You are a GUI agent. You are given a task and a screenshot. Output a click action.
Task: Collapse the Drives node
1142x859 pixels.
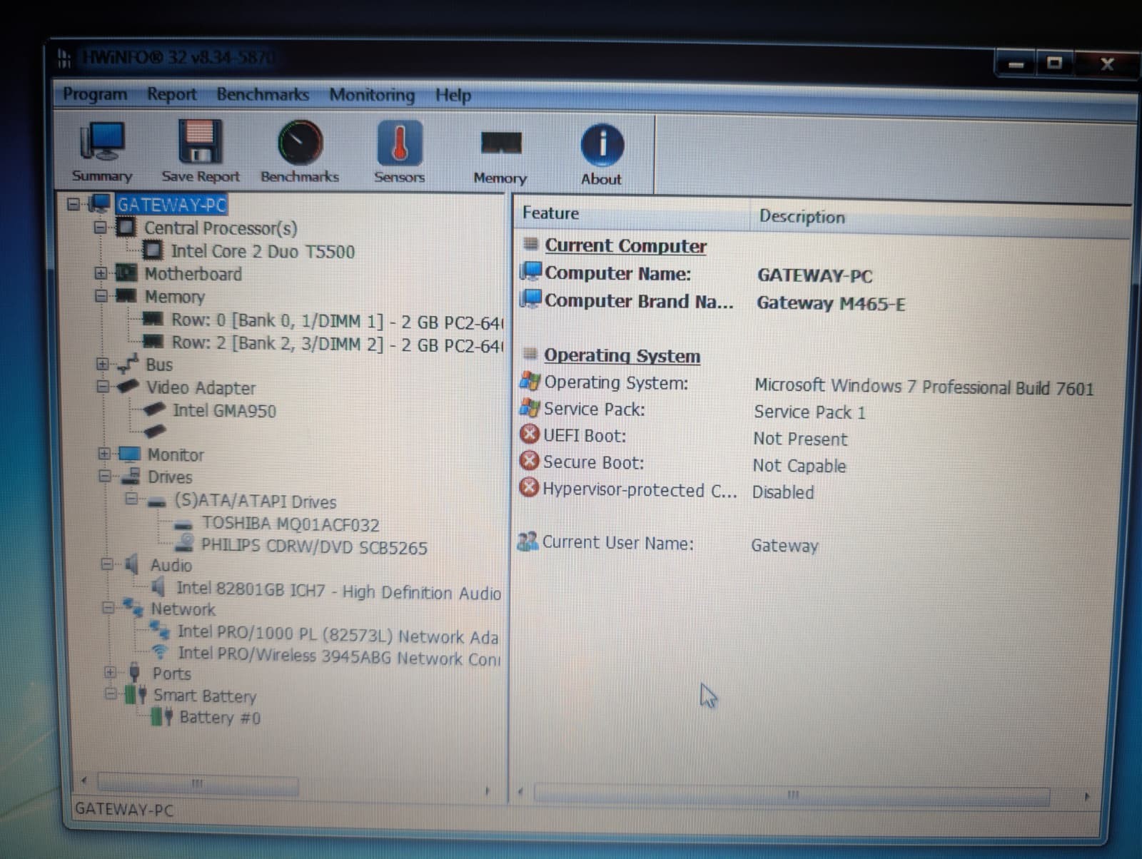click(105, 476)
